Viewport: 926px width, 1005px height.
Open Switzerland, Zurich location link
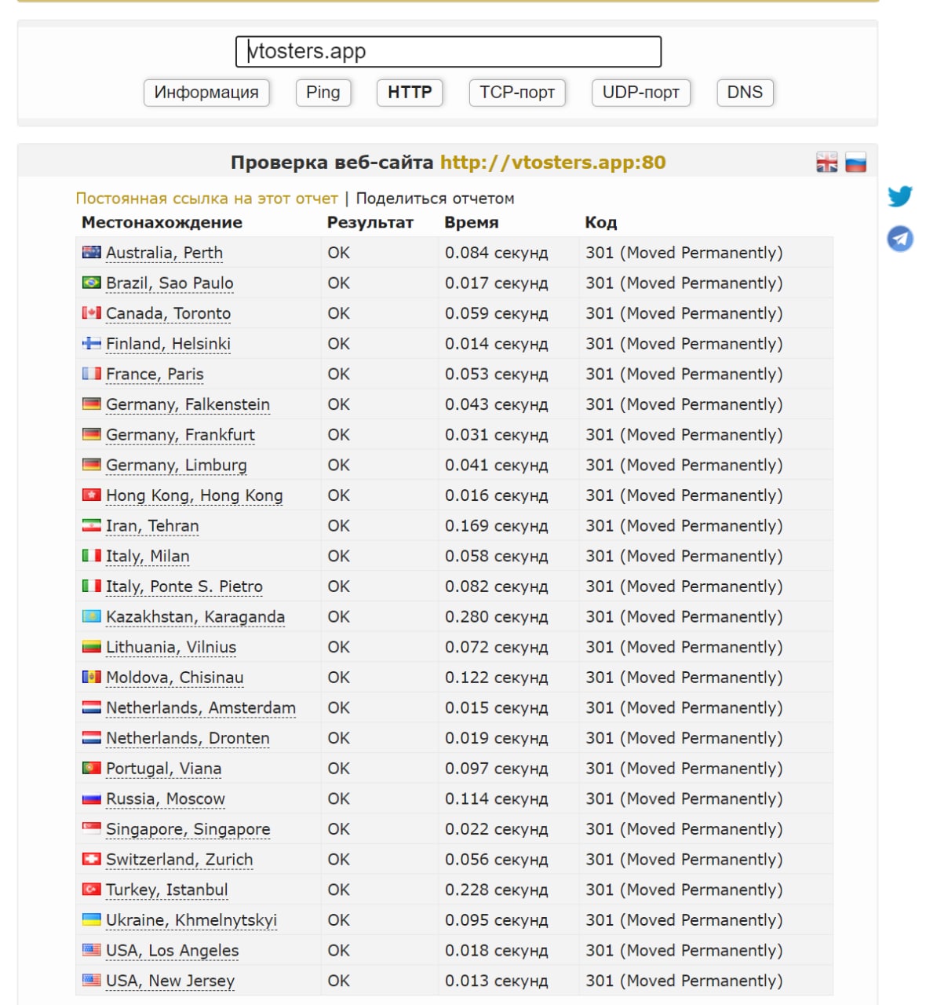pos(180,860)
